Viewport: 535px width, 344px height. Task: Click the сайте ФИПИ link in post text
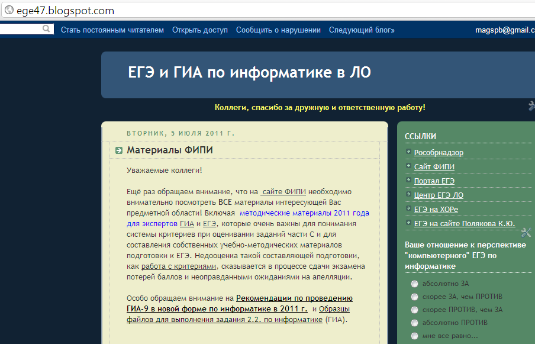283,192
